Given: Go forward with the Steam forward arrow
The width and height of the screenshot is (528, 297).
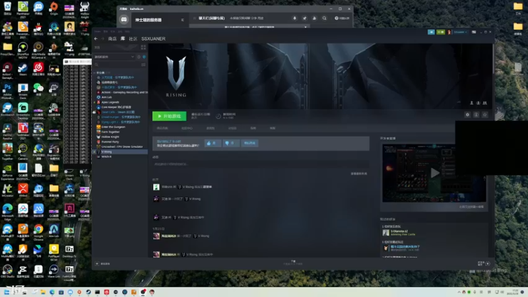Looking at the screenshot, I should tap(102, 39).
